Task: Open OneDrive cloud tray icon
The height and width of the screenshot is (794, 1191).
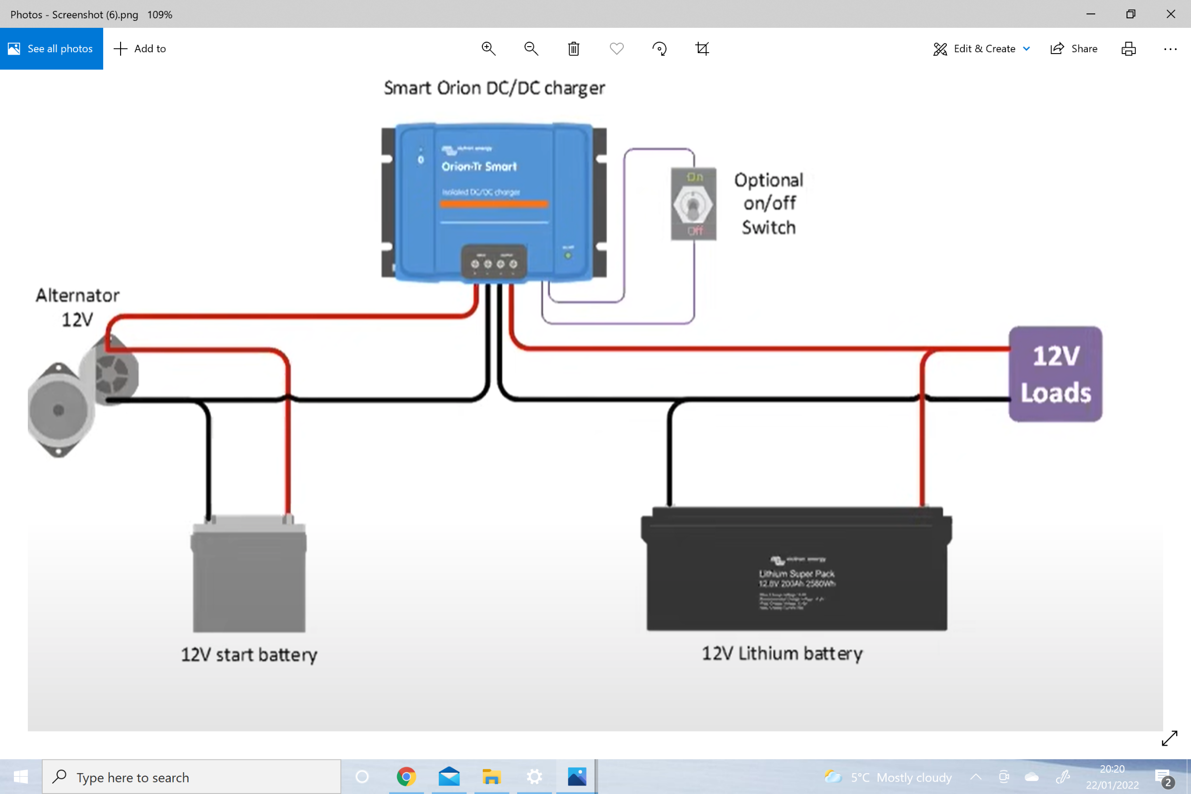Action: click(1032, 777)
